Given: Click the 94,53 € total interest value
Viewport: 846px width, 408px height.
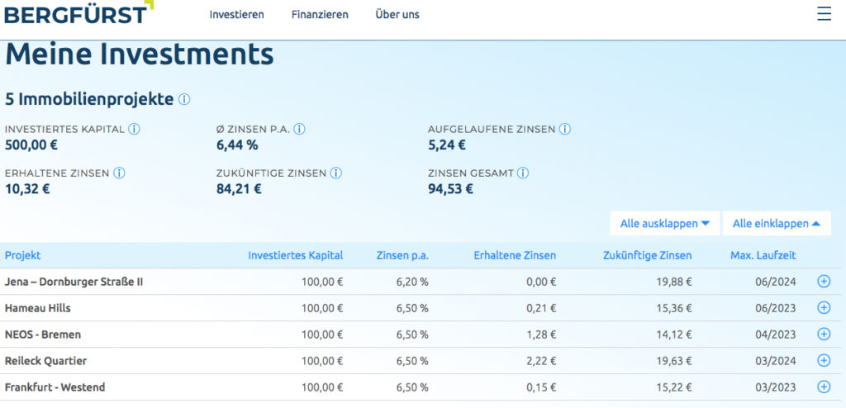Looking at the screenshot, I should (x=450, y=189).
